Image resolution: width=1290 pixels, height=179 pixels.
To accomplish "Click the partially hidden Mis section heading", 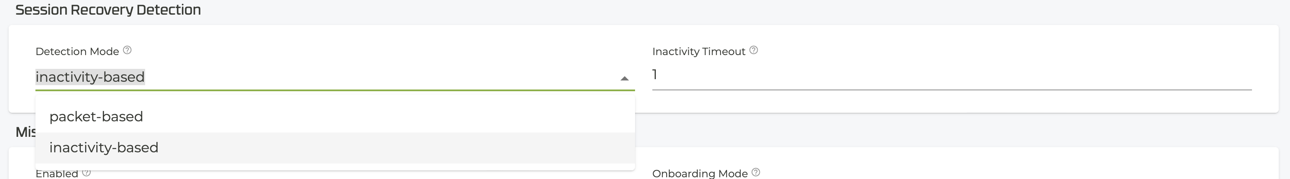I will point(25,132).
